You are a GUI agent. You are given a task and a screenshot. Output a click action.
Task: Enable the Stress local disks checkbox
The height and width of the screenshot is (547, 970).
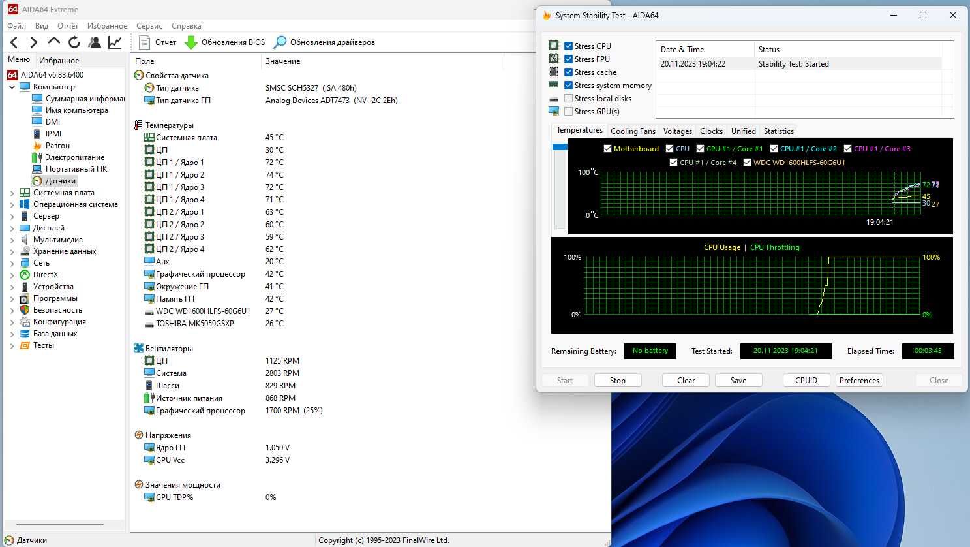(568, 99)
